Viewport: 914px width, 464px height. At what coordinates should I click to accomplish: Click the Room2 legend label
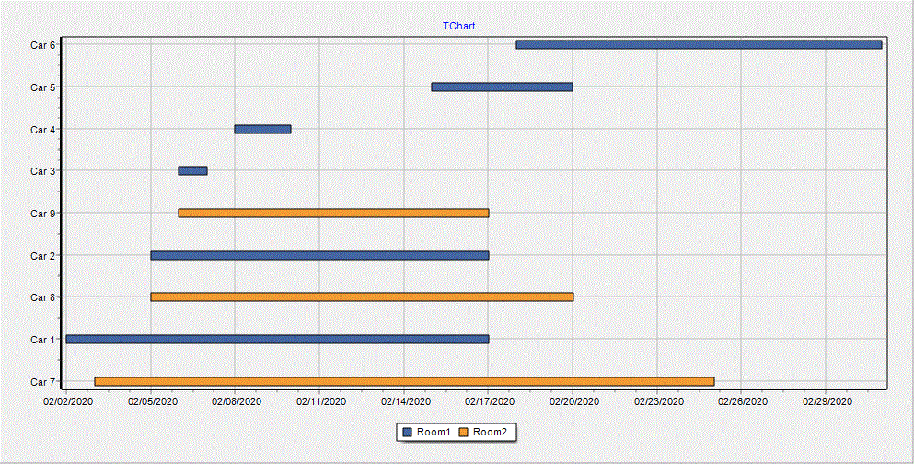tap(491, 432)
